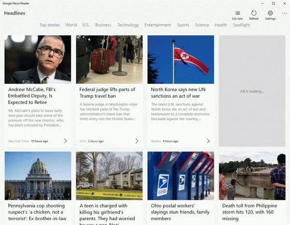The width and height of the screenshot is (290, 225).
Task: Click the '3 hours ago' timestamp
Action: (96, 141)
